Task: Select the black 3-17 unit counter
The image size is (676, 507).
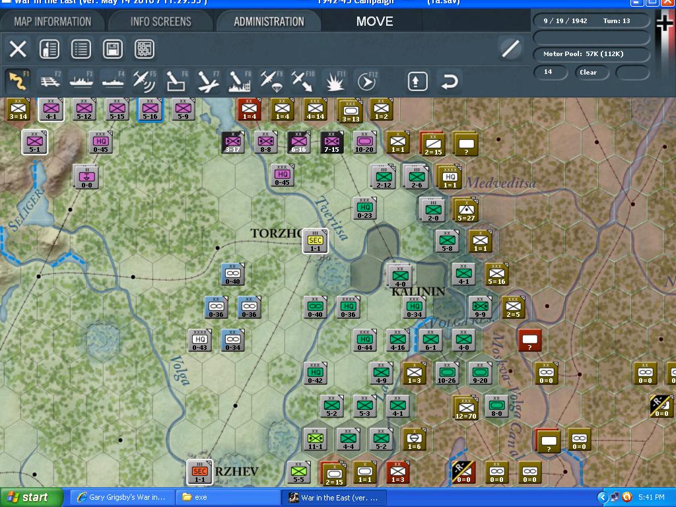Action: [233, 143]
